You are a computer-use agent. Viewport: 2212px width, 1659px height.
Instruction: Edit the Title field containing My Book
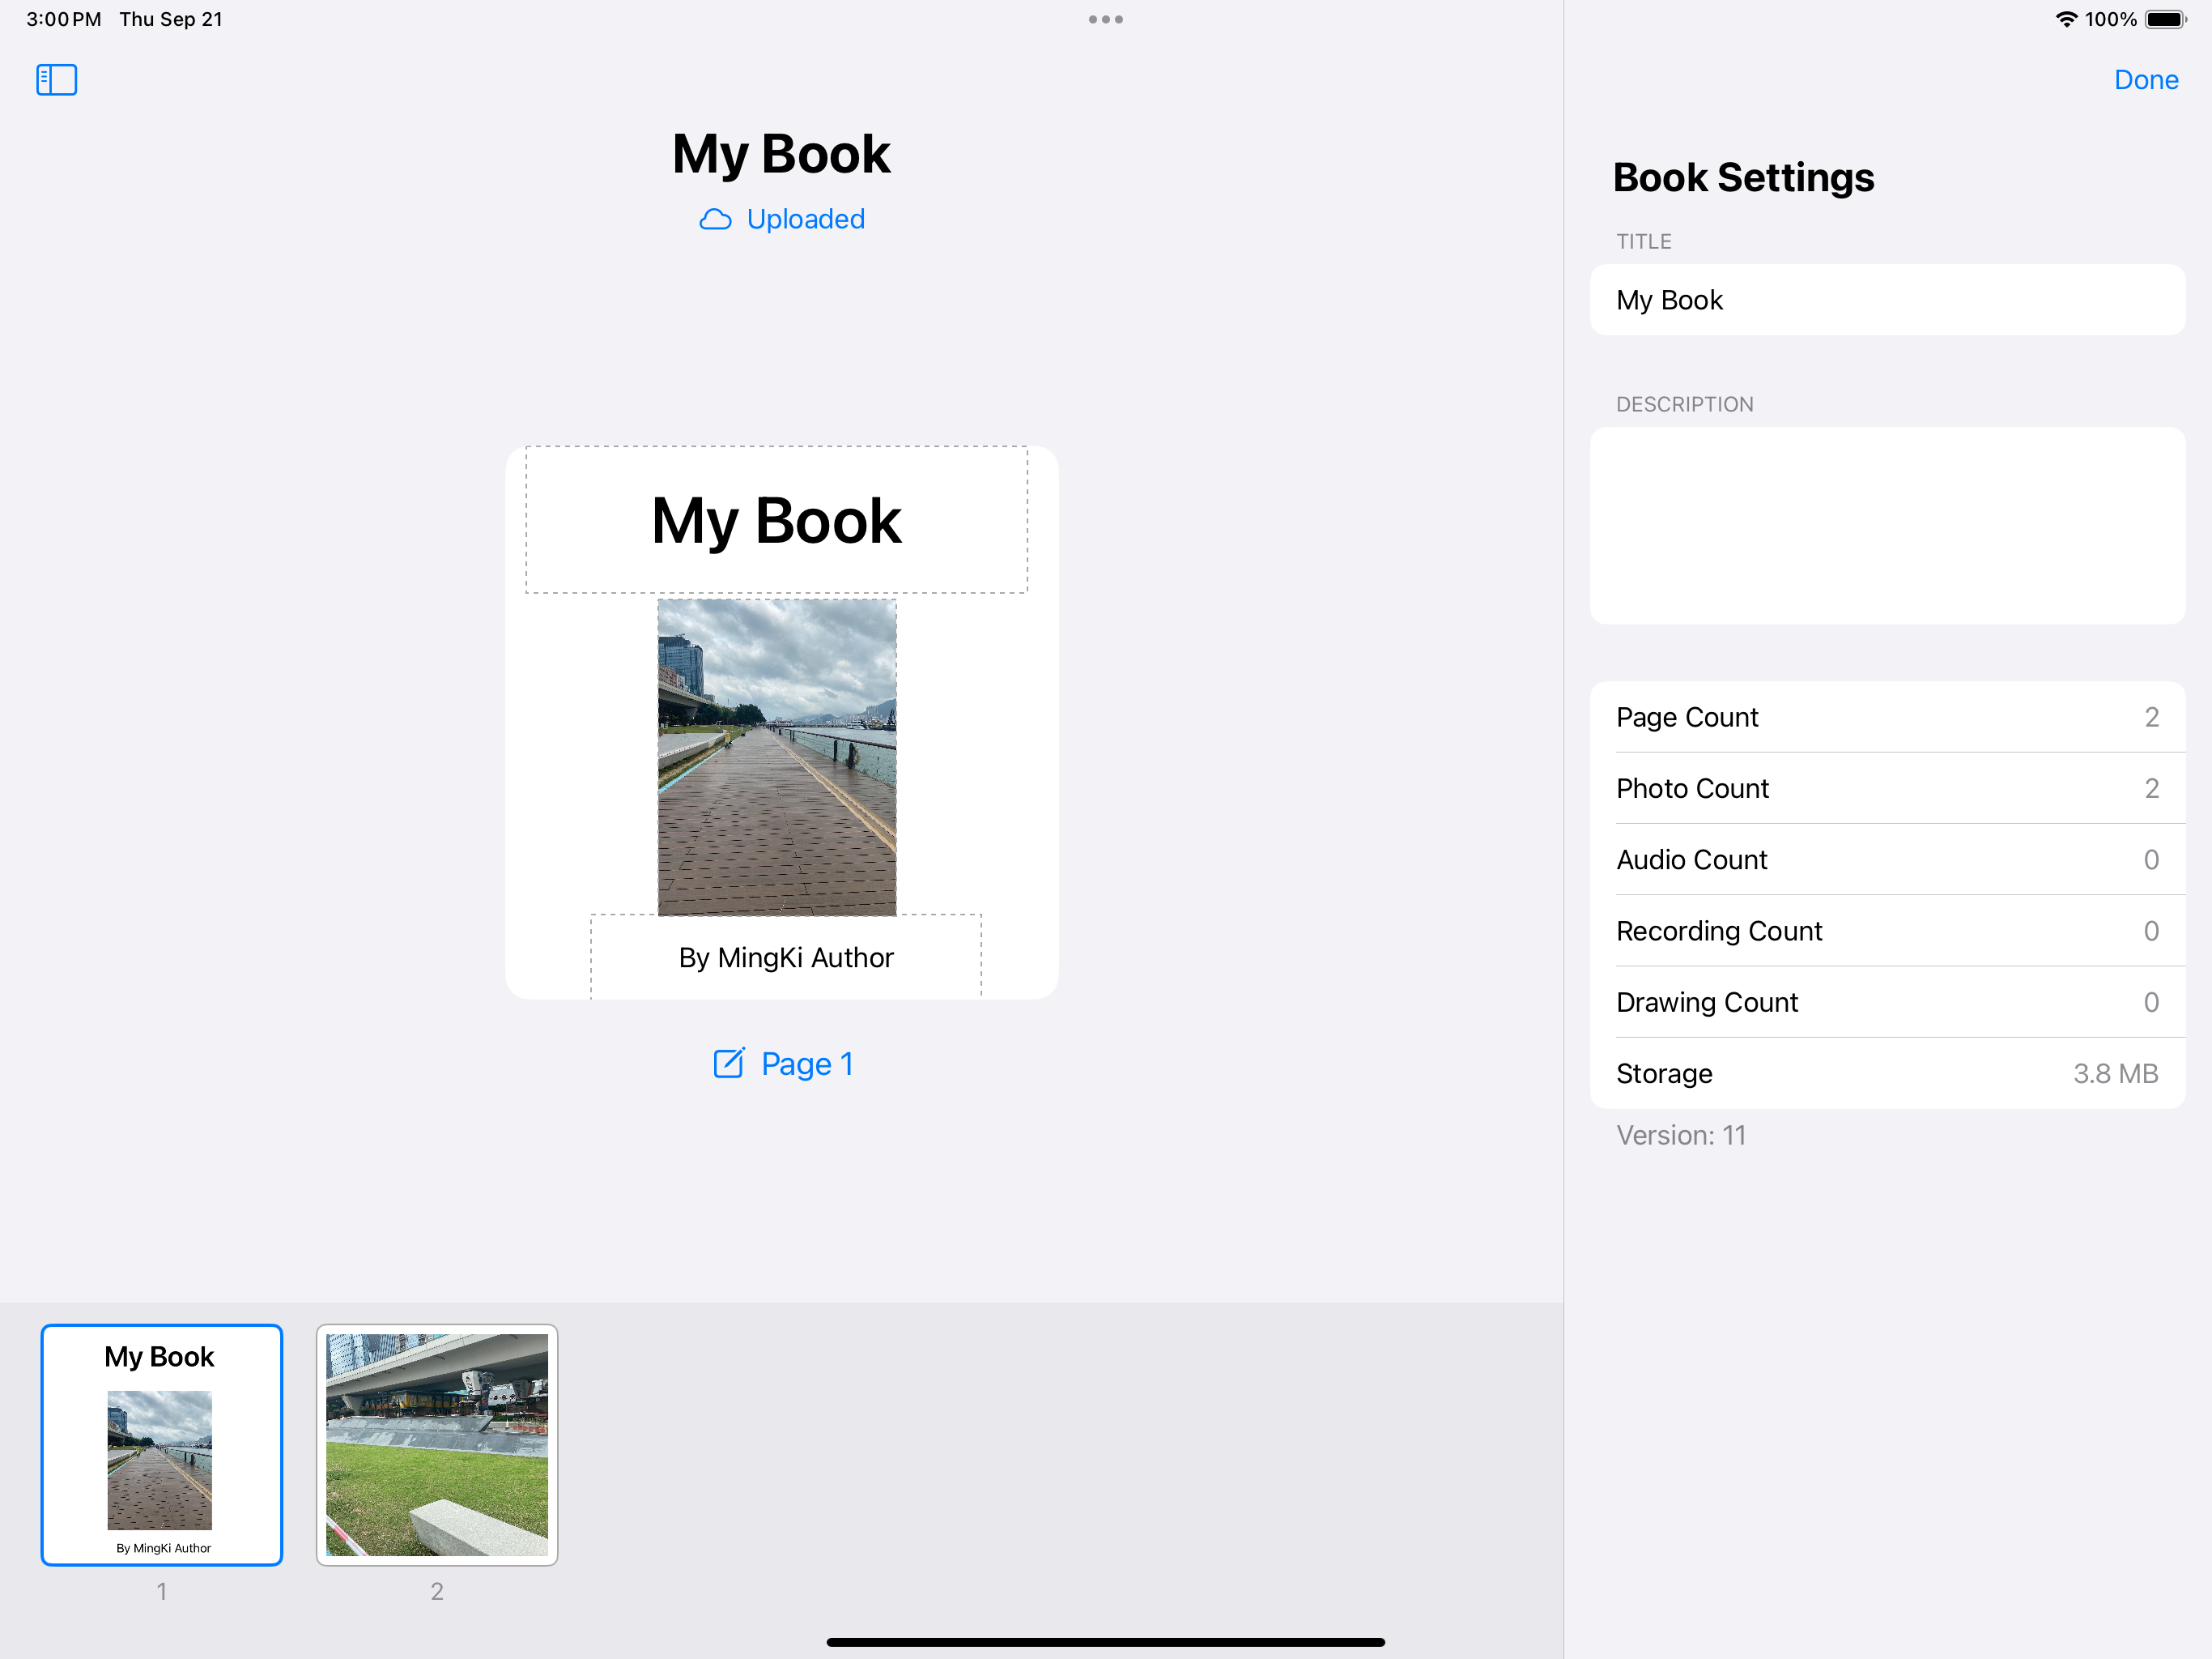tap(1887, 301)
